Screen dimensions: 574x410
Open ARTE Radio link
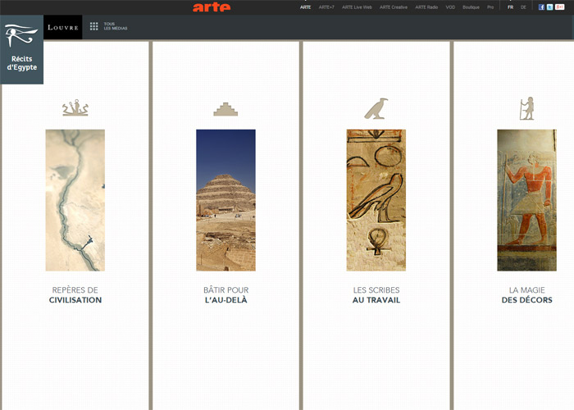(x=426, y=7)
